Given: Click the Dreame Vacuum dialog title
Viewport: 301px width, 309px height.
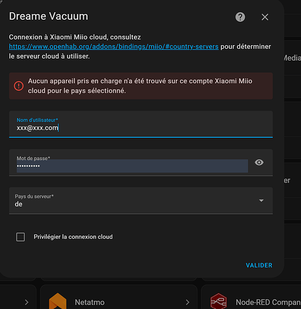Looking at the screenshot, I should pyautogui.click(x=49, y=16).
